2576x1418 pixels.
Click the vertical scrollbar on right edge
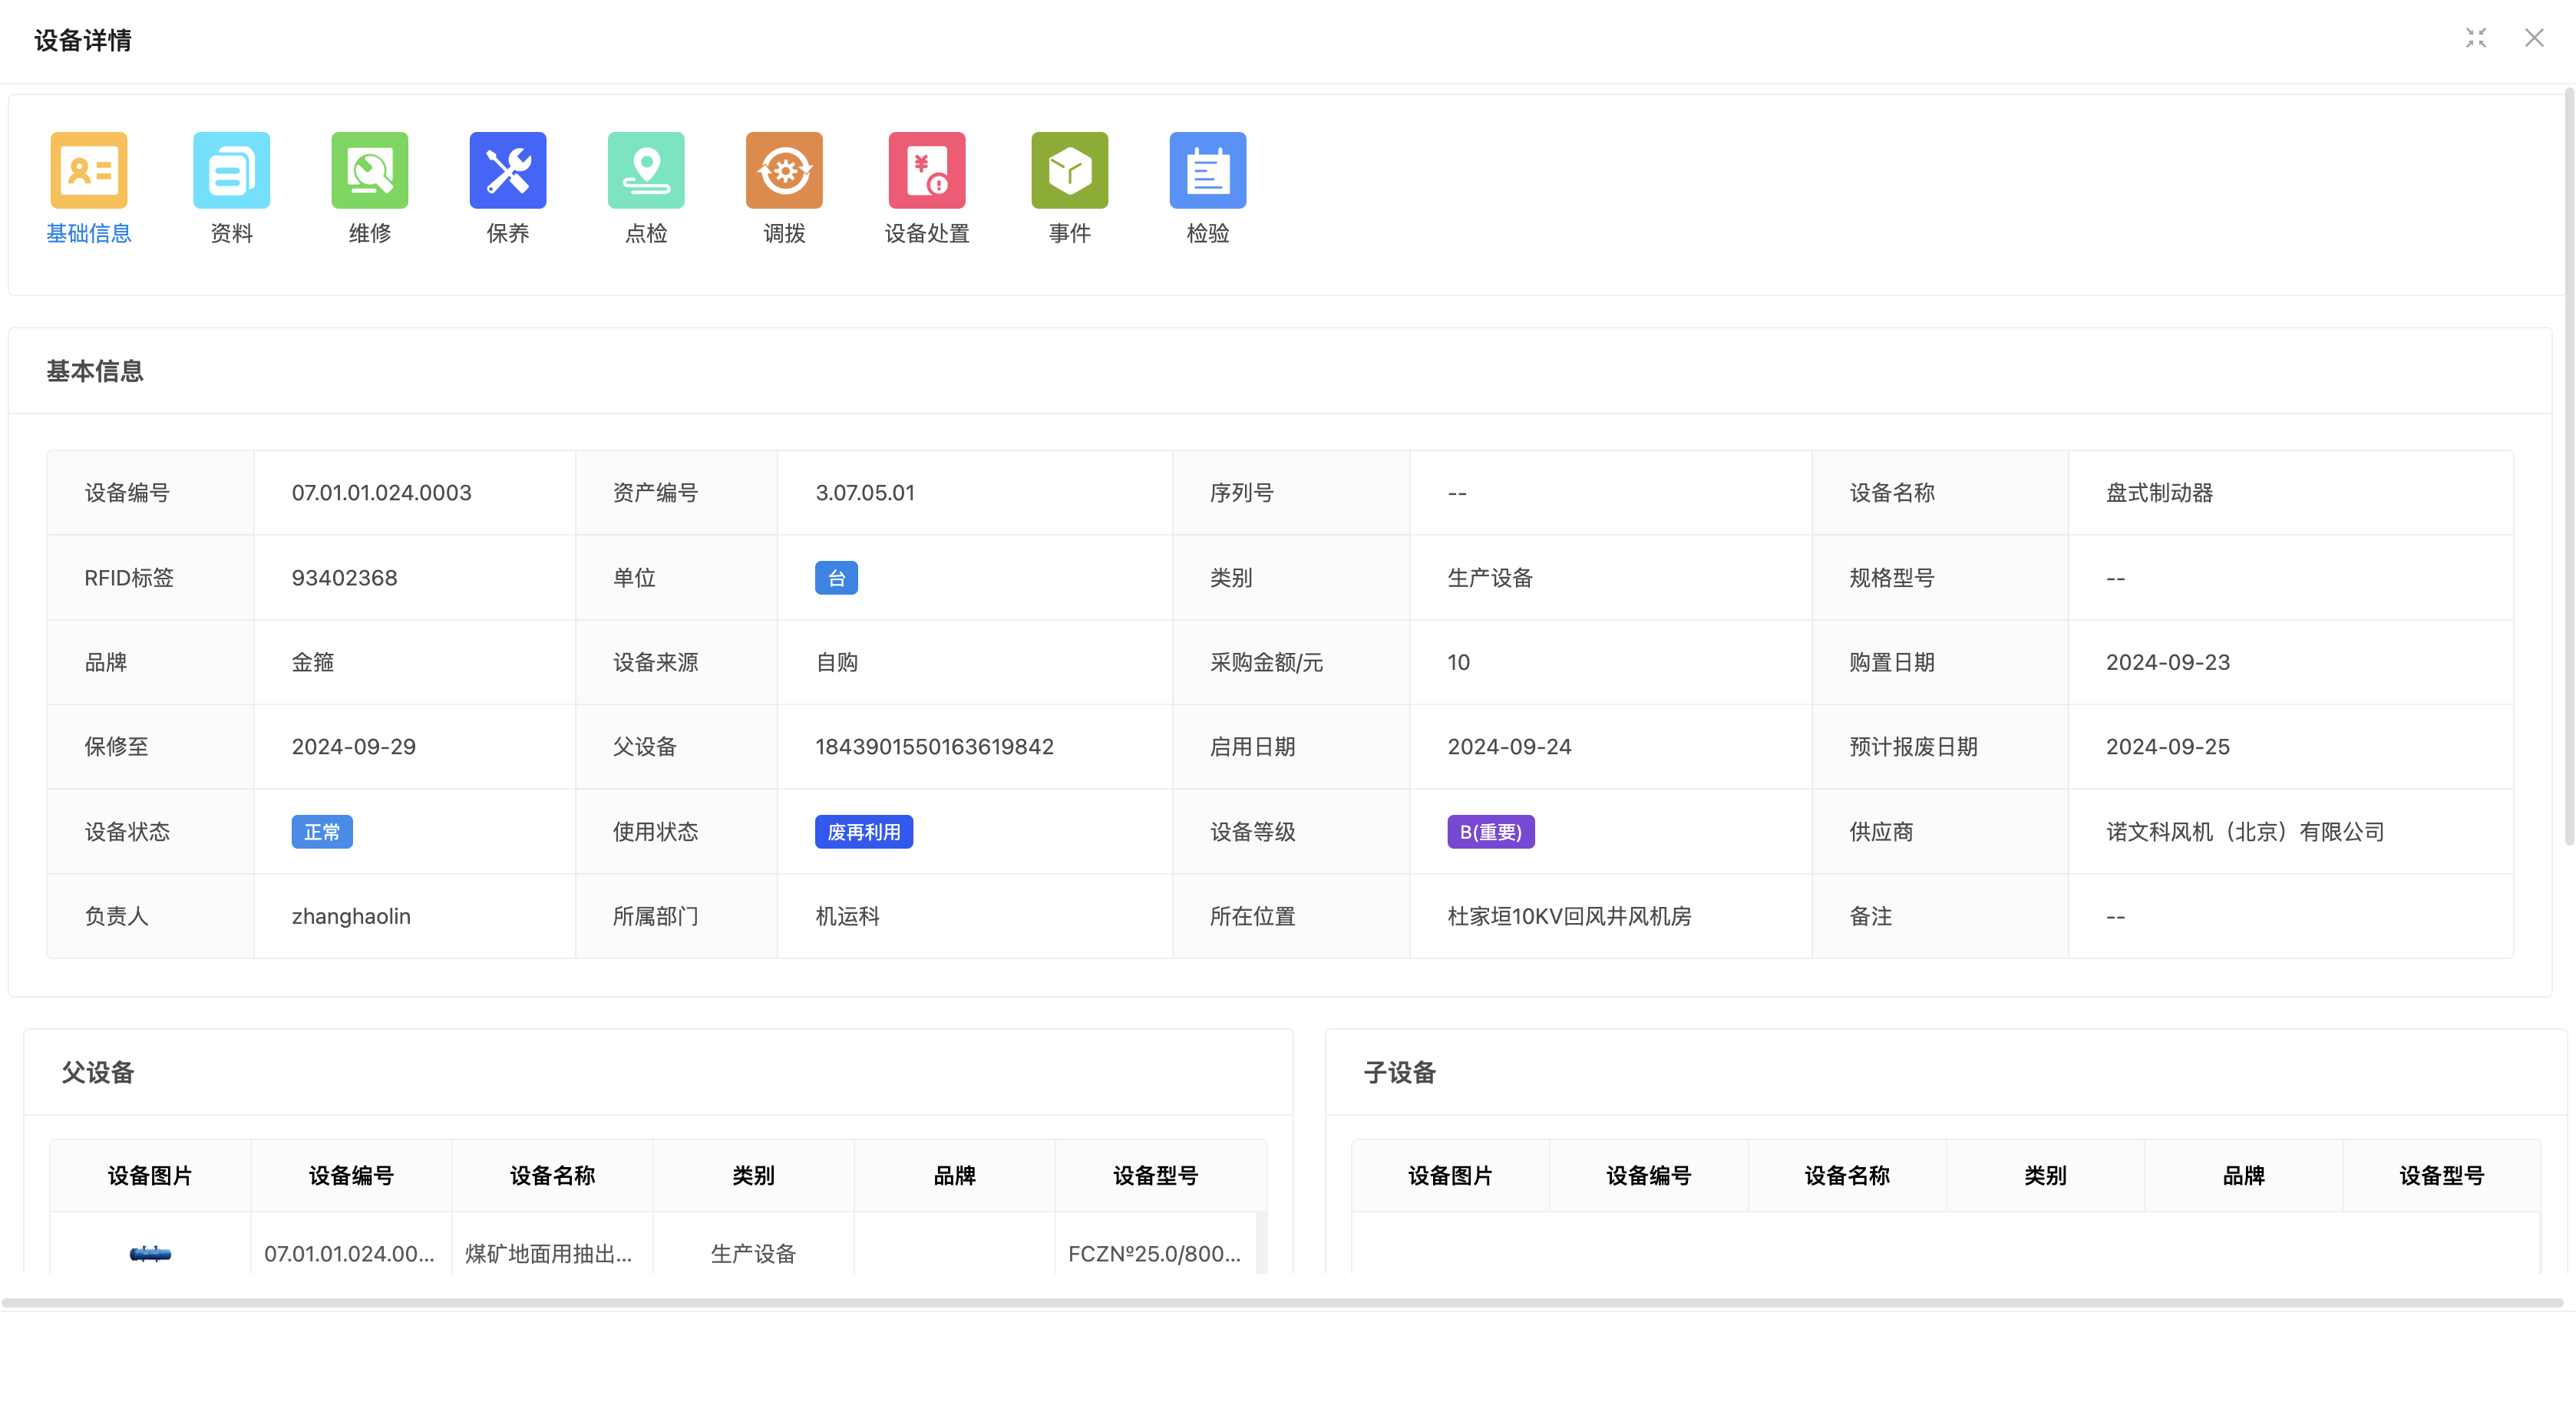tap(2568, 470)
